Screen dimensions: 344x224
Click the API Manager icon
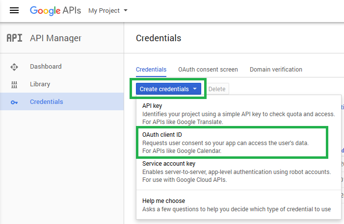pyautogui.click(x=14, y=38)
